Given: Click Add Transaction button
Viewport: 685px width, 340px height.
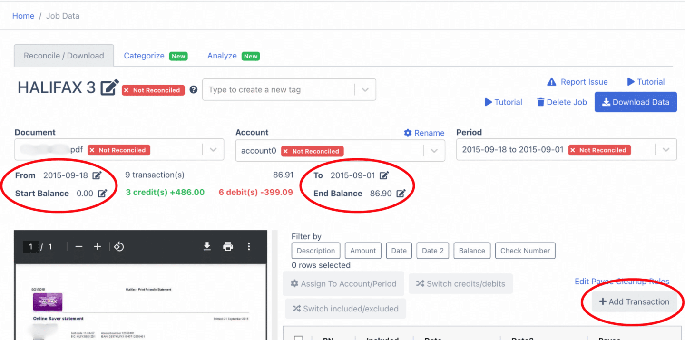Looking at the screenshot, I should (x=634, y=302).
